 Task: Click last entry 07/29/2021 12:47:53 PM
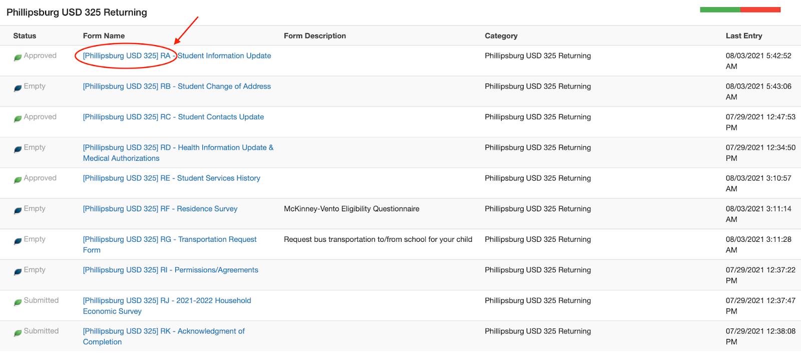(760, 122)
